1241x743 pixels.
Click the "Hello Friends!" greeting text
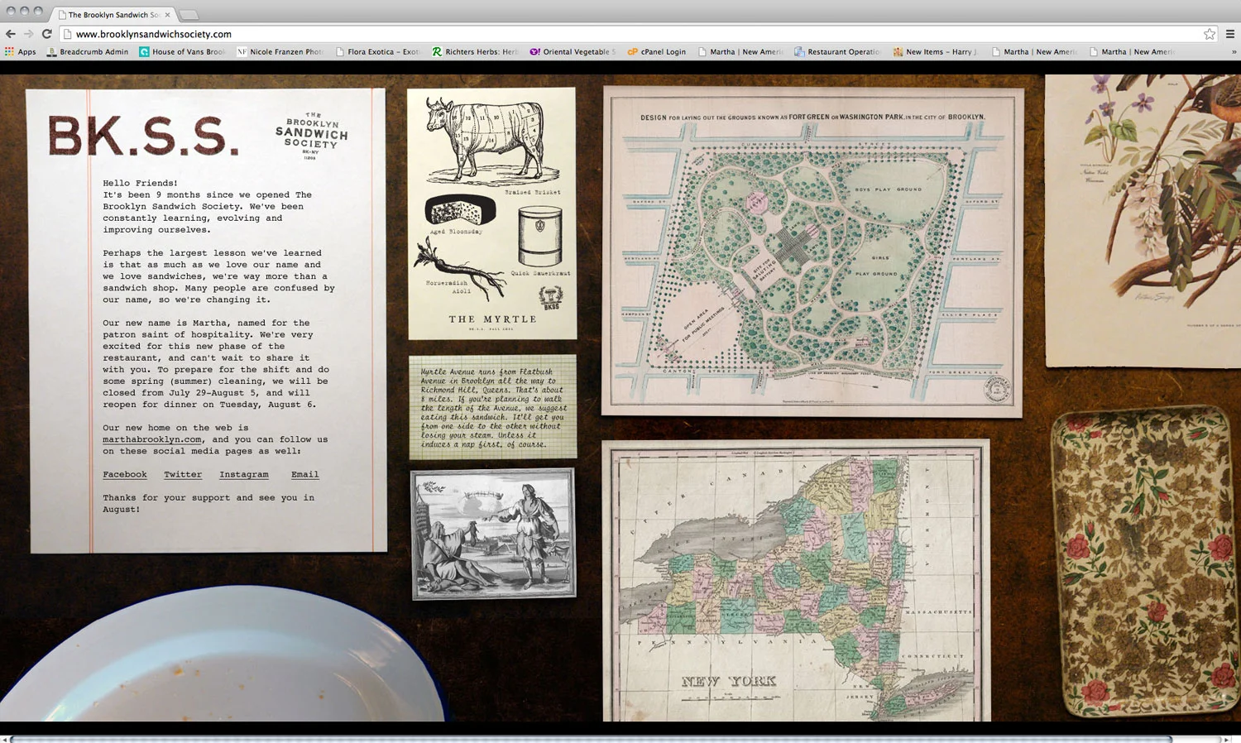[x=140, y=183]
